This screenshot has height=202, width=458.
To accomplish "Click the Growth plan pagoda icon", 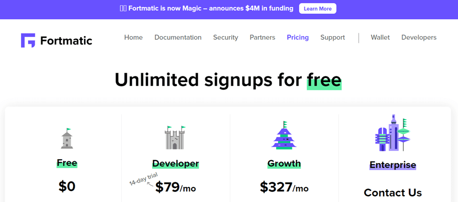I will (284, 135).
